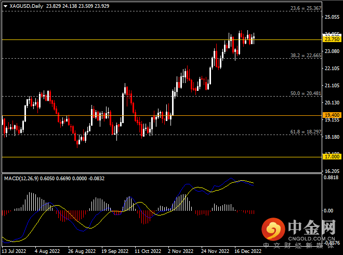Click the -0.8576 value on MACD scale

tap(332, 243)
